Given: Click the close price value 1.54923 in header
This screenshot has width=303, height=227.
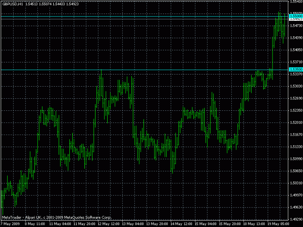Looking at the screenshot, I should [72, 4].
